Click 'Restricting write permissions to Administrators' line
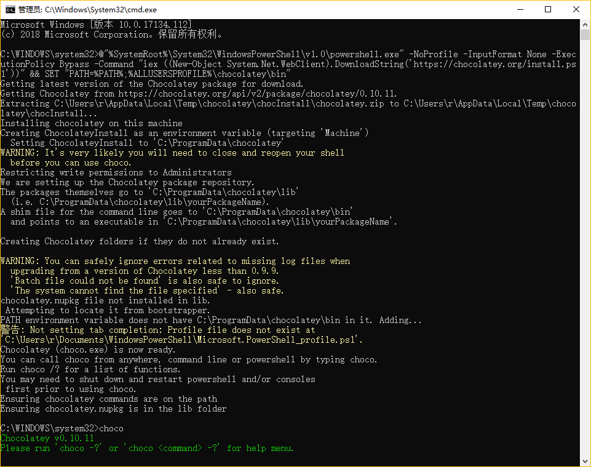Viewport: 591px width, 467px height. (116, 172)
